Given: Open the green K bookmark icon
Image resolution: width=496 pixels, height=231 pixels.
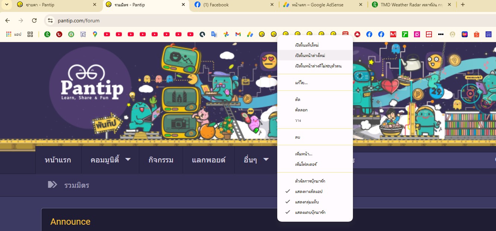Looking at the screenshot, I should point(47,34).
